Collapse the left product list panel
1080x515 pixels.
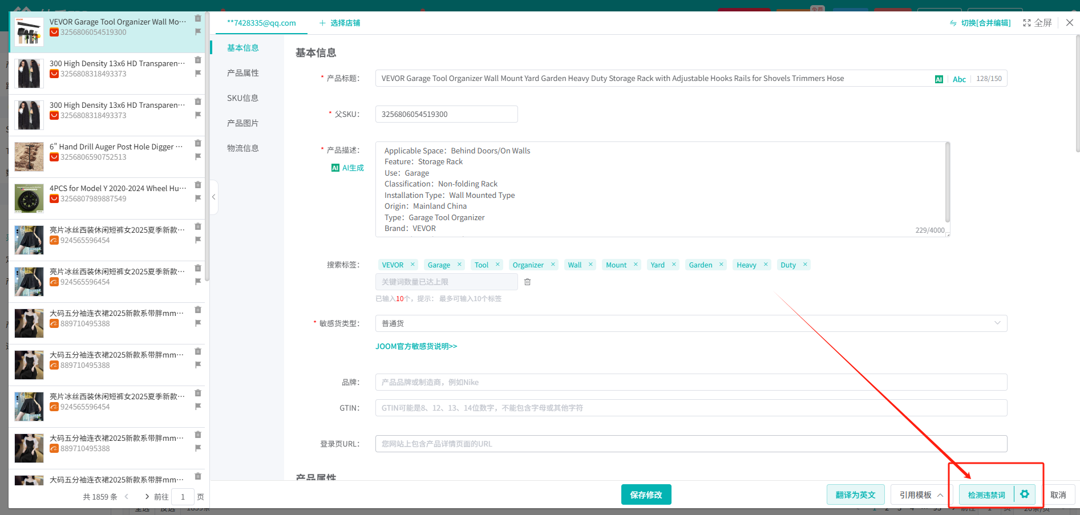coord(213,197)
